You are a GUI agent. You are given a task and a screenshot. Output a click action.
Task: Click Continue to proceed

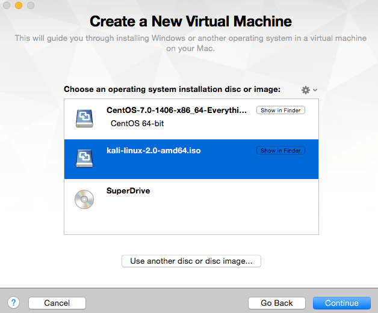click(x=342, y=303)
